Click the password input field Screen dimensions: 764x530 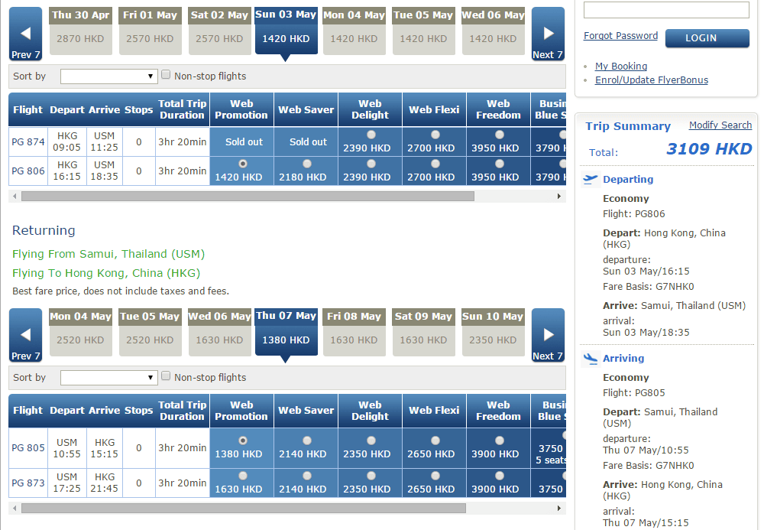666,10
